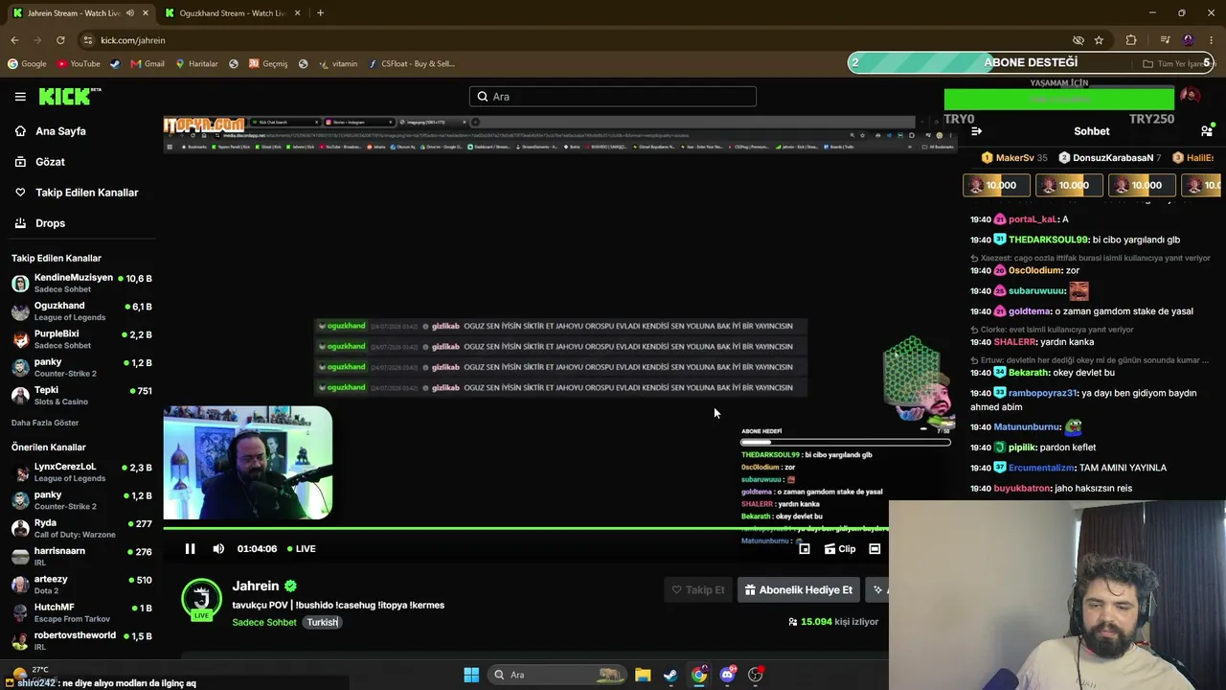Open the Tepki followed channel
1226x690 pixels.
pos(81,395)
